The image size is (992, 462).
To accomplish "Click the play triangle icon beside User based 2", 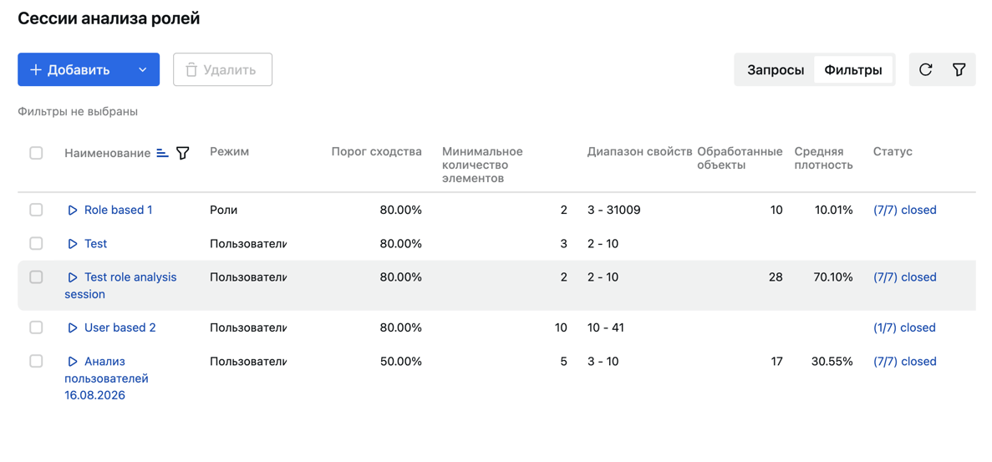I will pyautogui.click(x=73, y=327).
